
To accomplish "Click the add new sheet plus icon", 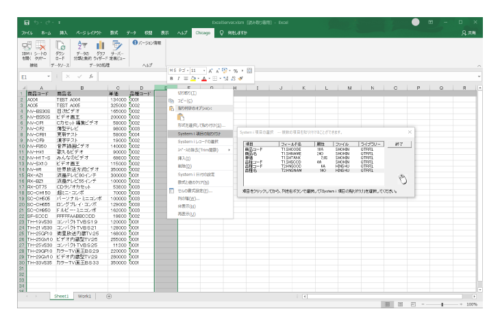I will click(x=109, y=296).
